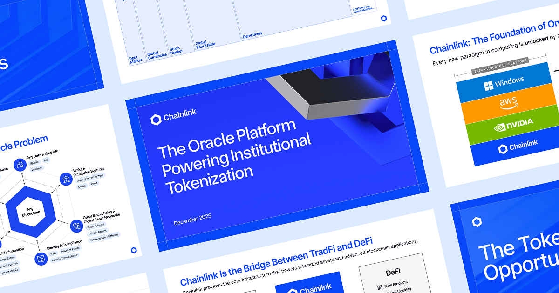Select the IoT tag
Screen dimensions: 559x293
[x=46, y=160]
